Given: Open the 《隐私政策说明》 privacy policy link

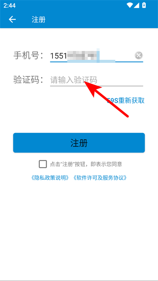Looking at the screenshot, I should coord(50,178).
